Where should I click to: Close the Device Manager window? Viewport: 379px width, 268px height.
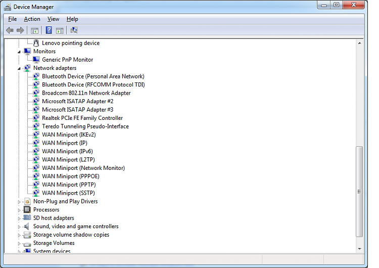tap(353, 5)
